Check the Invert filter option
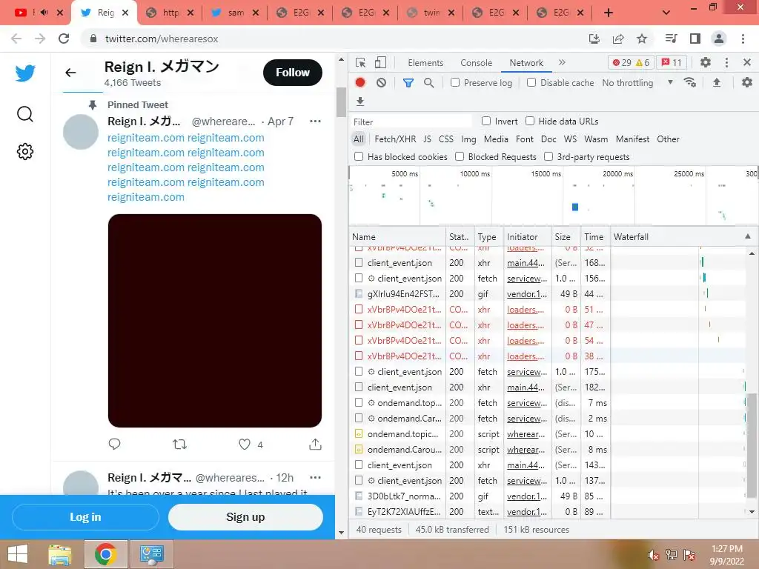Screen dimensions: 759x569 [486, 121]
